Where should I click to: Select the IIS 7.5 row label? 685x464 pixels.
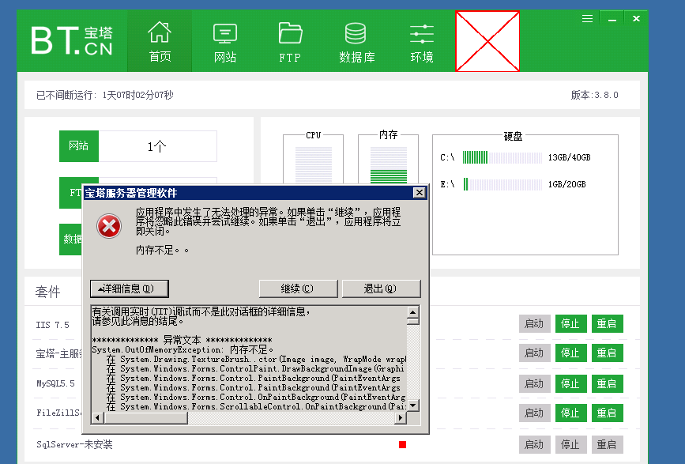52,325
